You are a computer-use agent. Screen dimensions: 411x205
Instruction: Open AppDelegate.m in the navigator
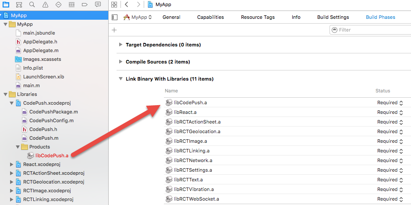pyautogui.click(x=41, y=51)
